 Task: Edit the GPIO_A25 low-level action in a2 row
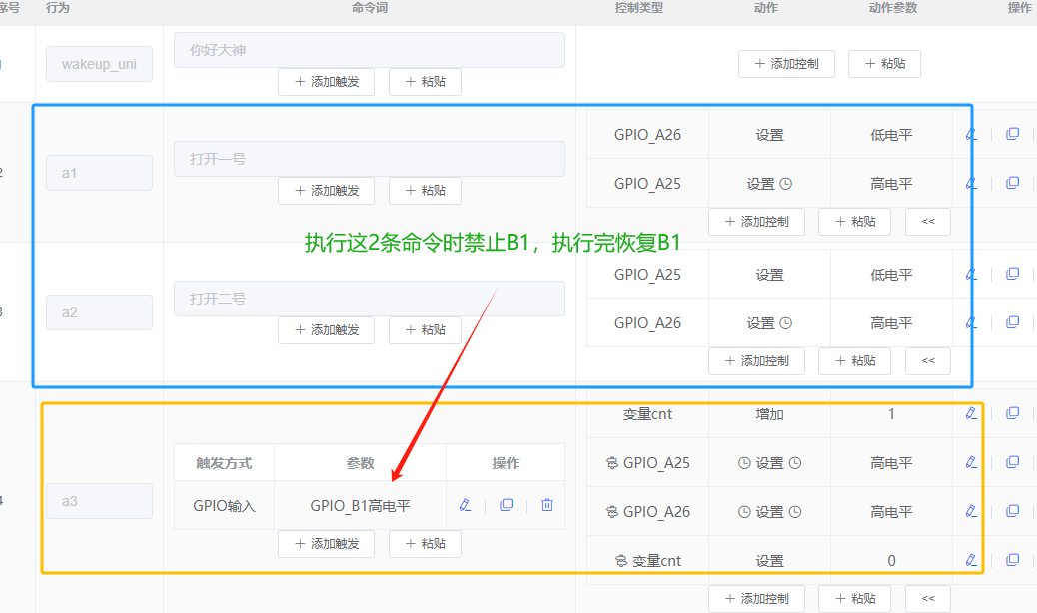(970, 273)
